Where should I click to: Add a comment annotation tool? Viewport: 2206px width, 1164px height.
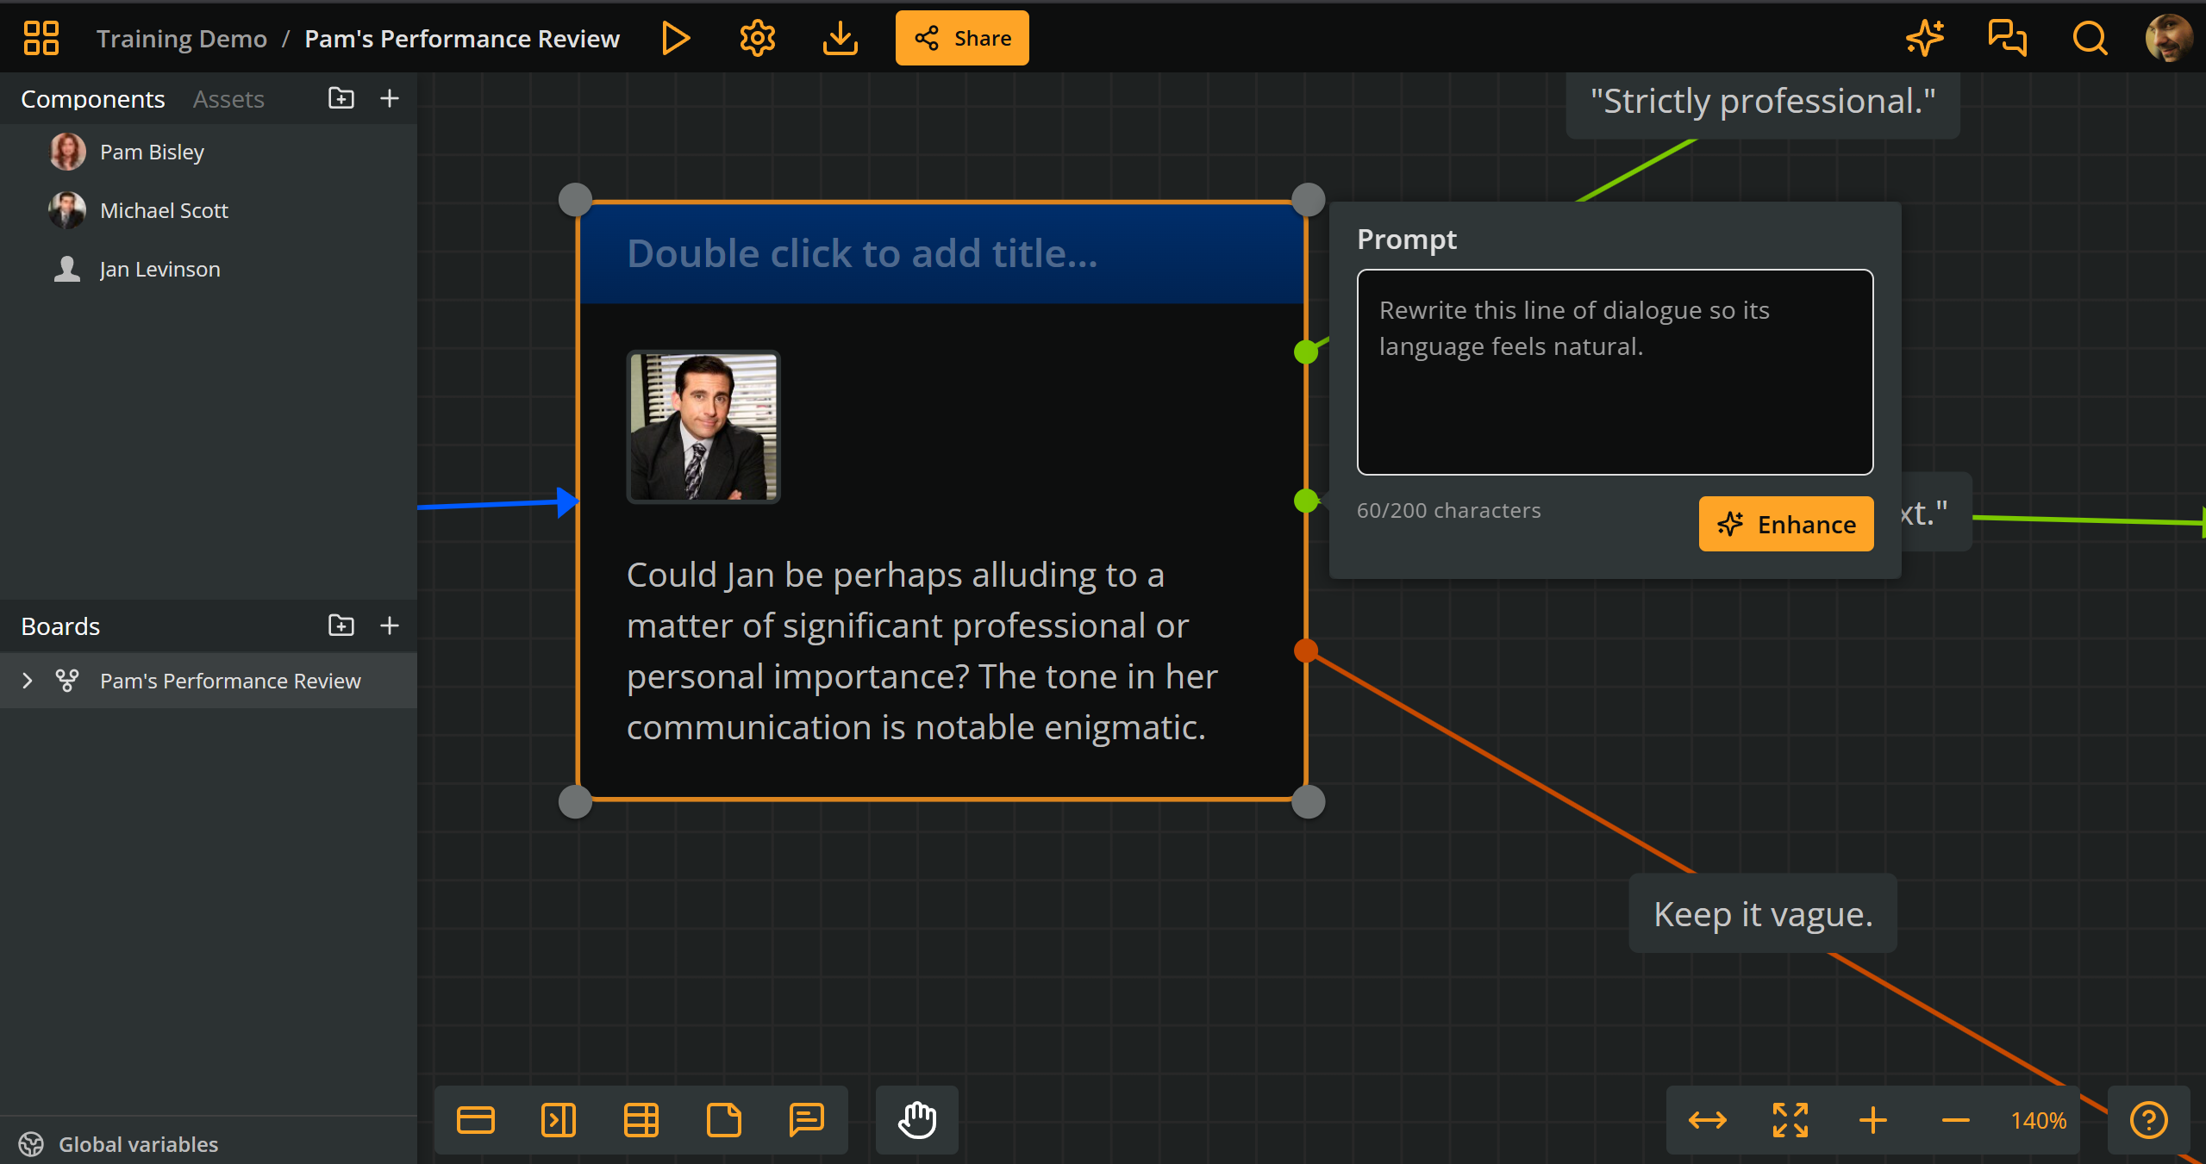(806, 1120)
